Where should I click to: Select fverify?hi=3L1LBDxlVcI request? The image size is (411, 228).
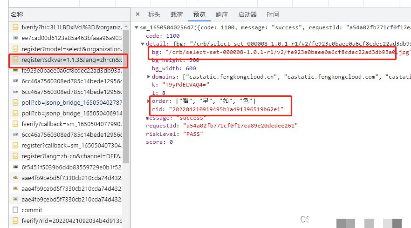point(66,27)
